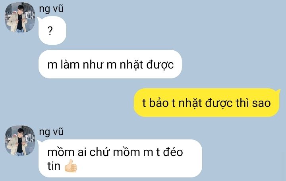Tap the top "ng vũ" sender name
Viewport: 286px width, 181px height.
(x=51, y=9)
